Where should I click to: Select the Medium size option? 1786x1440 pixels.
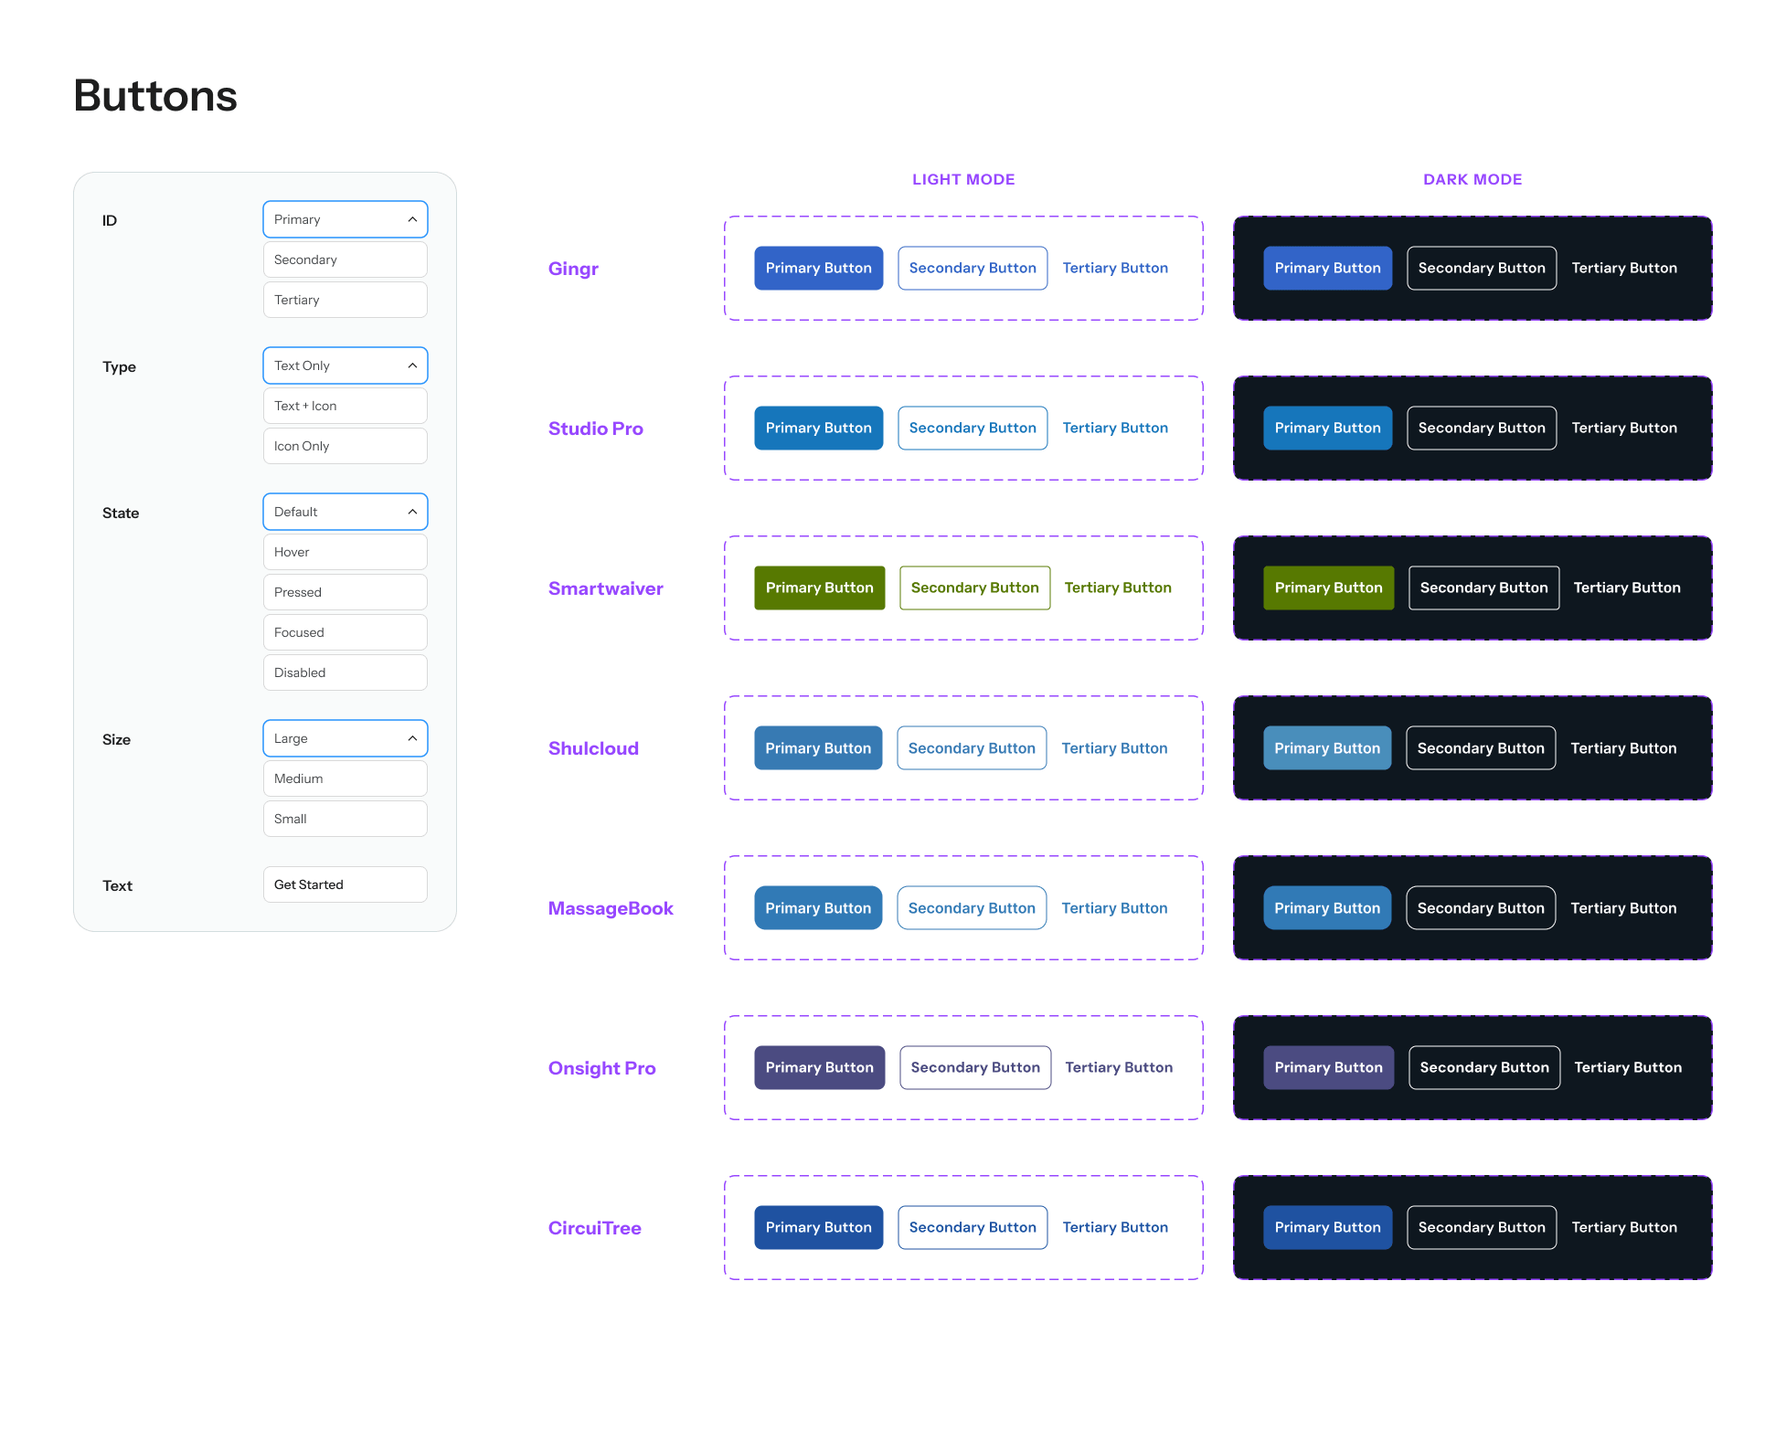click(x=346, y=778)
